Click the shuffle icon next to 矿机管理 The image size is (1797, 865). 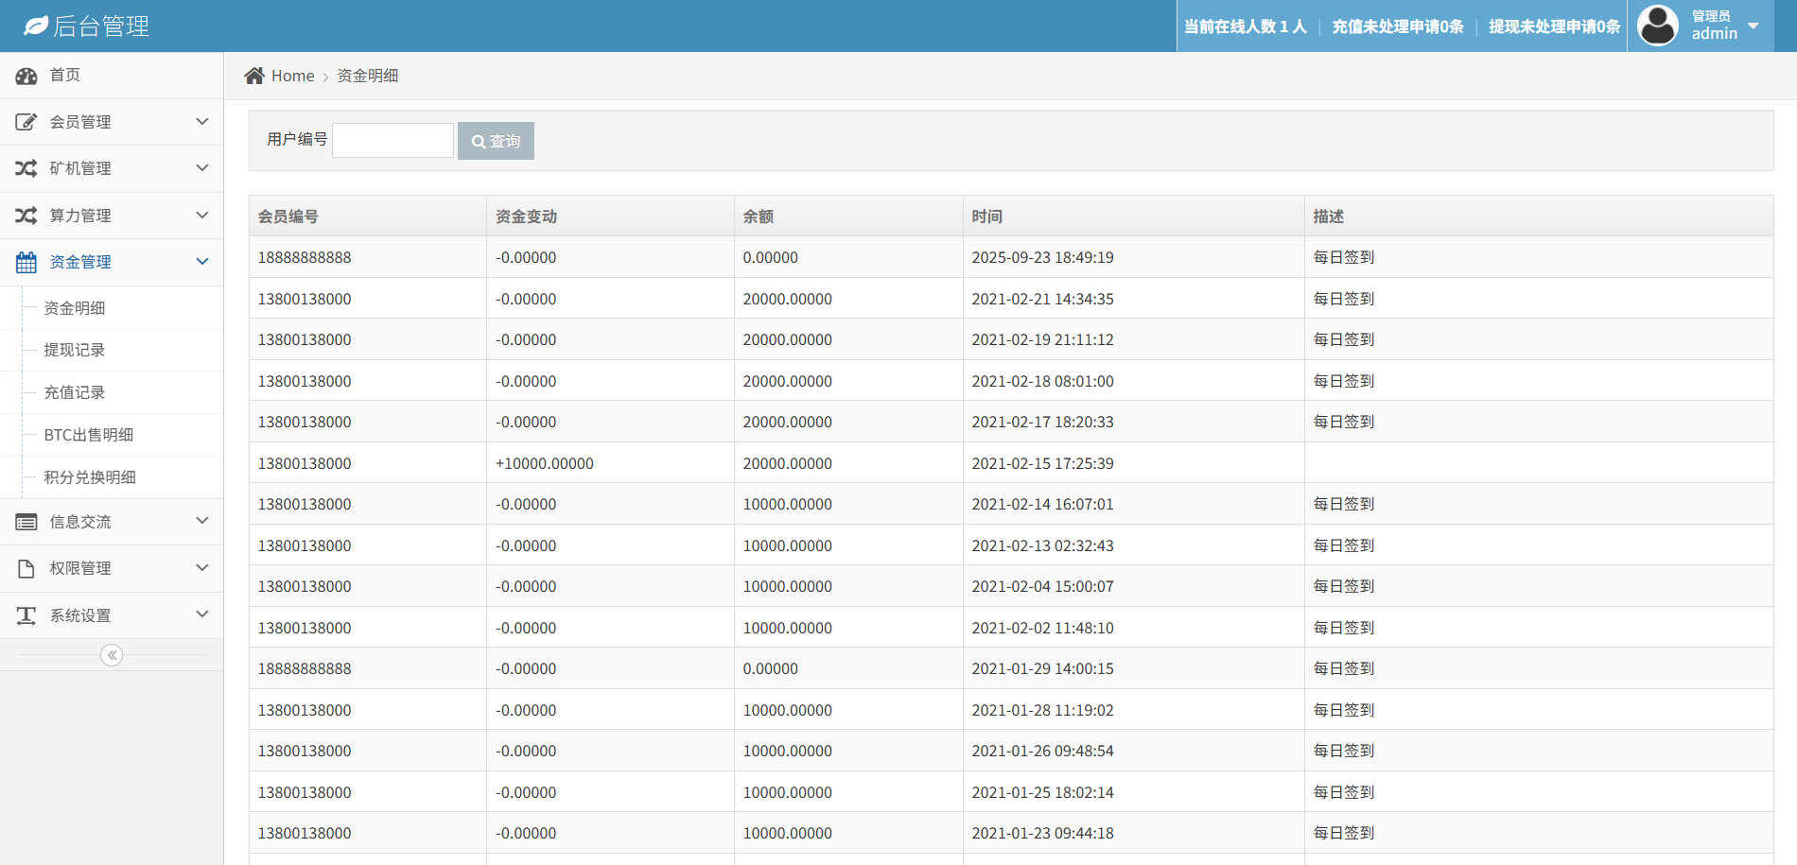(x=26, y=168)
